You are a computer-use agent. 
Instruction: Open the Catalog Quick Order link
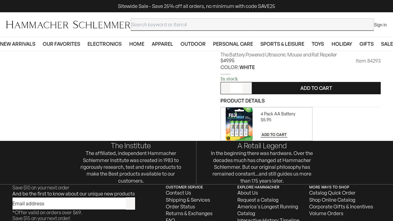coord(332,193)
